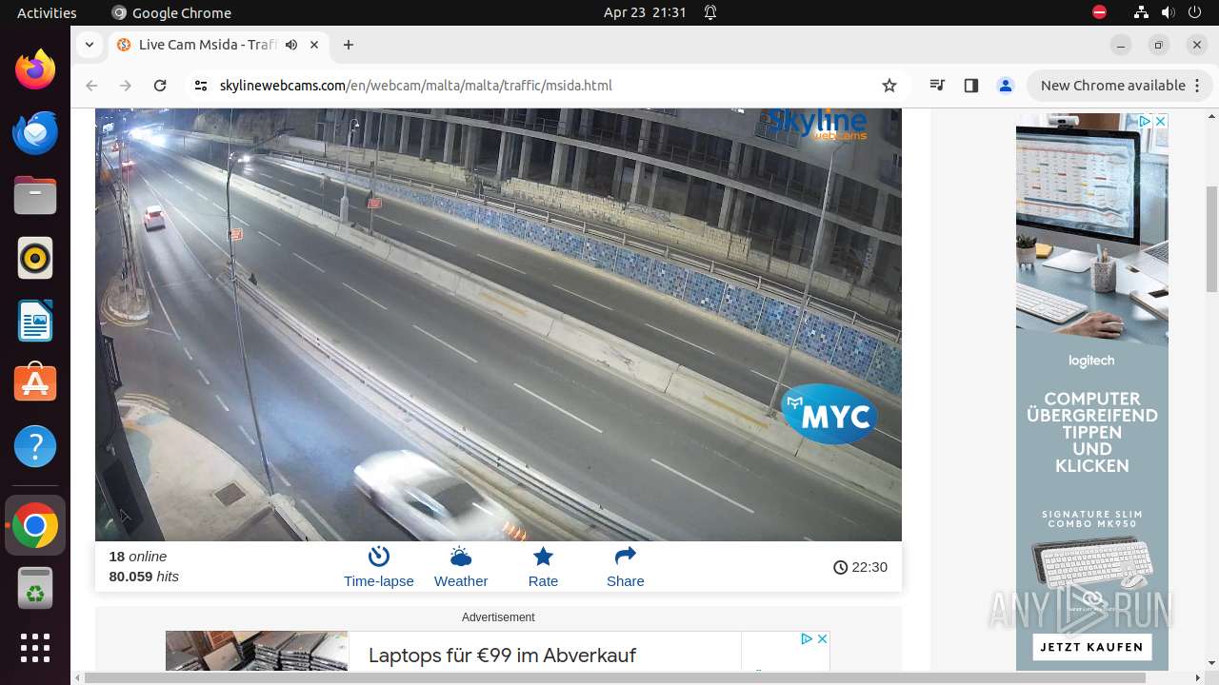Screen dimensions: 1219x685
Task: Reload the current page
Action: (x=160, y=86)
